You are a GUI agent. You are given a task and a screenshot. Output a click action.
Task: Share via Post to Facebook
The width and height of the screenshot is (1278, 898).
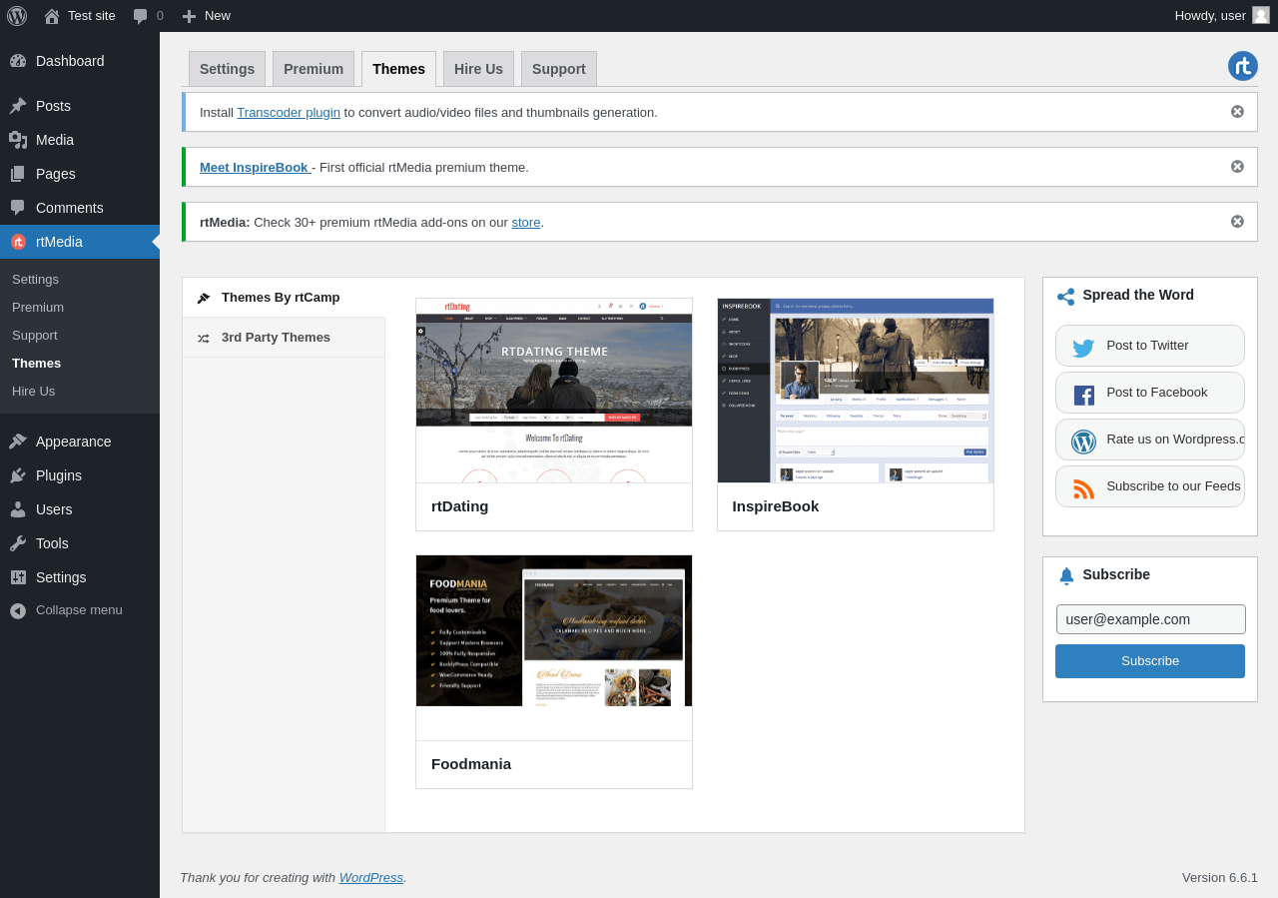(x=1149, y=393)
